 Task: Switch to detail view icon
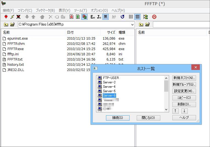[137, 17]
